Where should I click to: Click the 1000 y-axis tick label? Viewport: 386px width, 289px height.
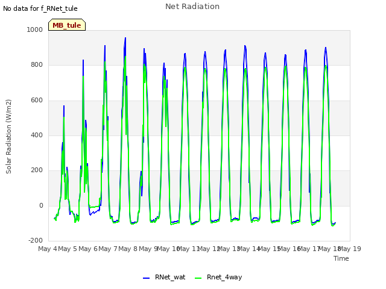pyautogui.click(x=35, y=30)
